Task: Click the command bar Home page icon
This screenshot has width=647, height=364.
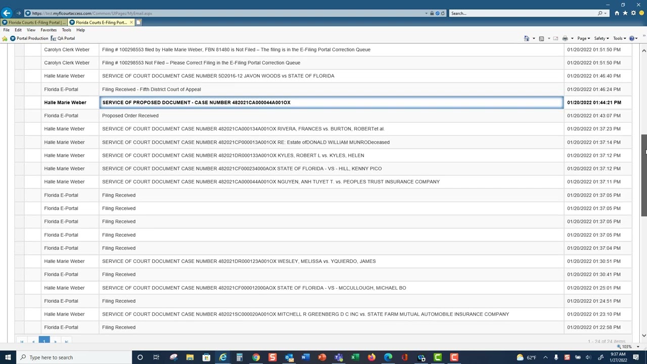Action: tap(527, 38)
